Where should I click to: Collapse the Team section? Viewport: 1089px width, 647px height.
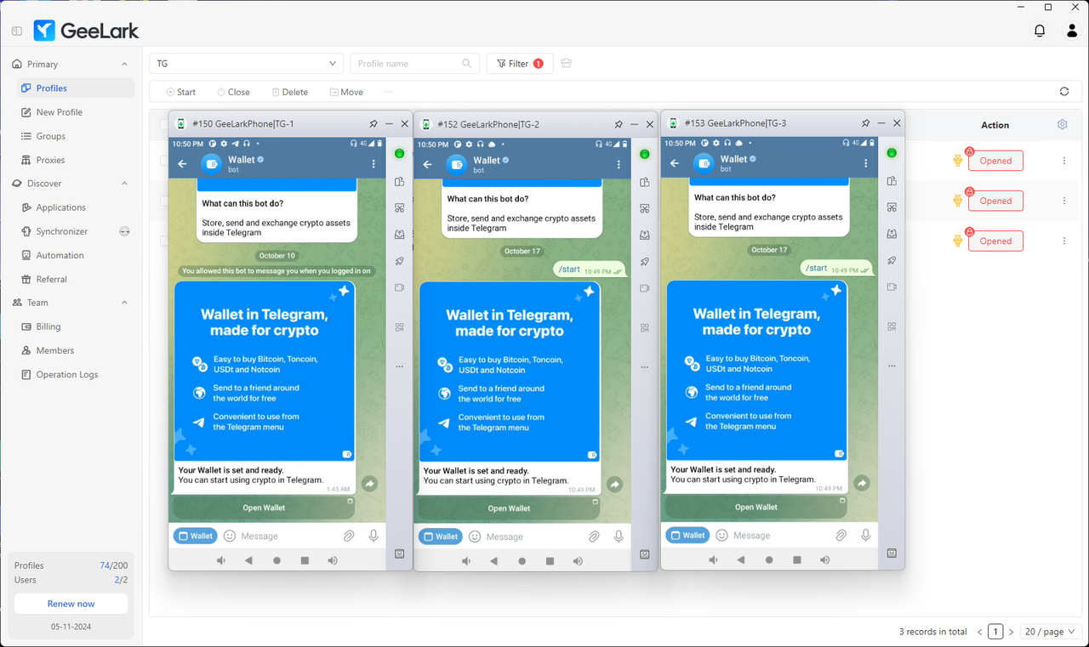(124, 303)
